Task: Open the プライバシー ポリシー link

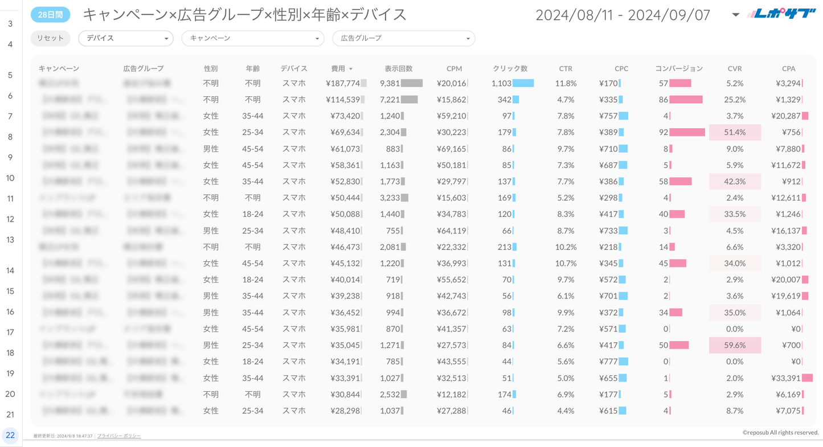Action: [119, 436]
